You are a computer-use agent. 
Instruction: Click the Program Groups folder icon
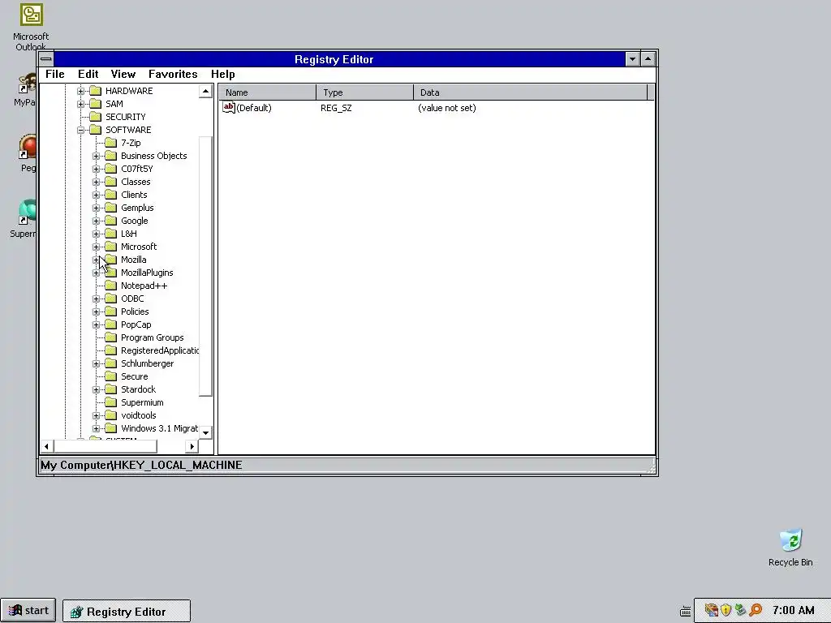(x=110, y=337)
